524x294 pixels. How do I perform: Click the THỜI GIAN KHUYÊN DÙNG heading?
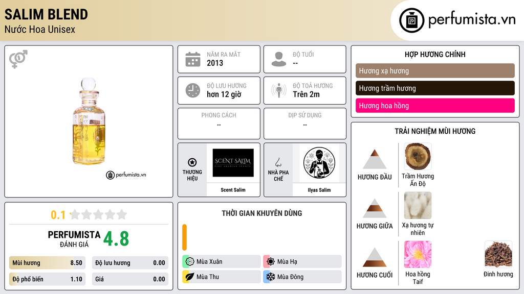(262, 213)
